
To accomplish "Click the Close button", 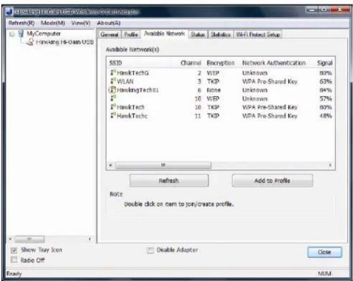I will click(325, 252).
